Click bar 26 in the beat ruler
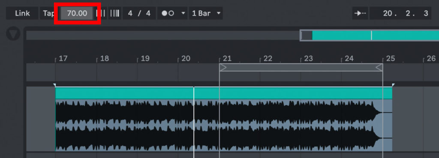This screenshot has height=158, width=439. coord(431,59)
